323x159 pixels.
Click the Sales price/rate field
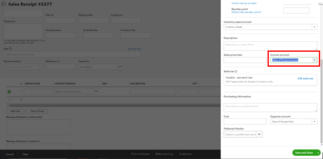pyautogui.click(x=245, y=60)
